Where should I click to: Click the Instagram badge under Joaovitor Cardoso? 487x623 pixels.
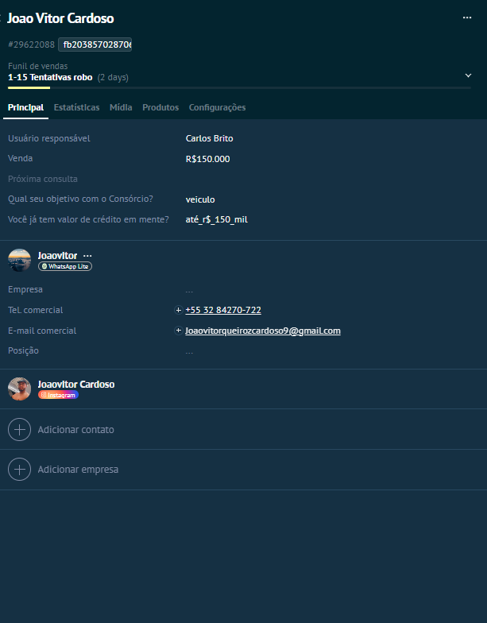click(58, 395)
